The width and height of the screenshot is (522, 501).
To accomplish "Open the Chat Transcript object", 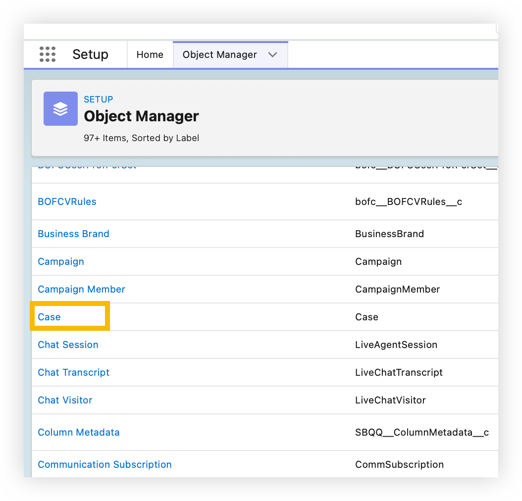I will pos(73,372).
